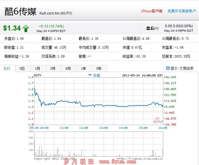Screen dimensions: 199x165
Task: Show the 5年 chart tab
Action: point(99,69)
